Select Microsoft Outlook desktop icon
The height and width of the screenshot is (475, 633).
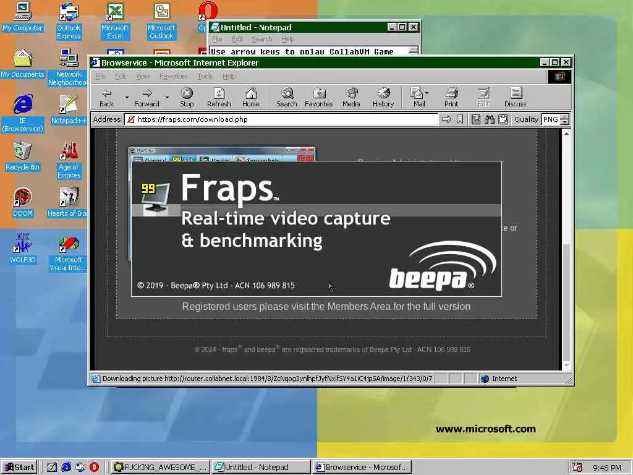(x=161, y=21)
